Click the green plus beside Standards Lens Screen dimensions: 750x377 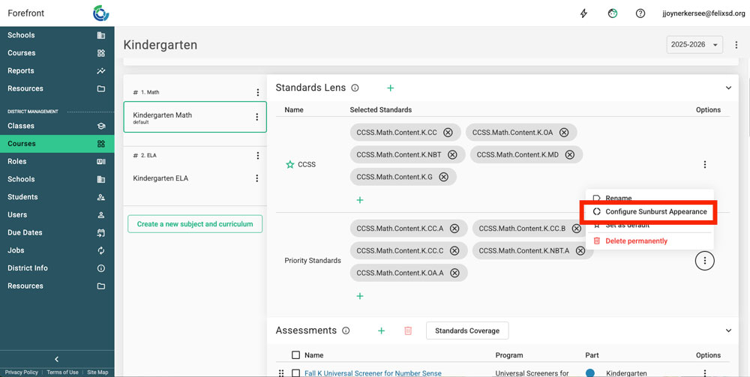[x=389, y=88]
